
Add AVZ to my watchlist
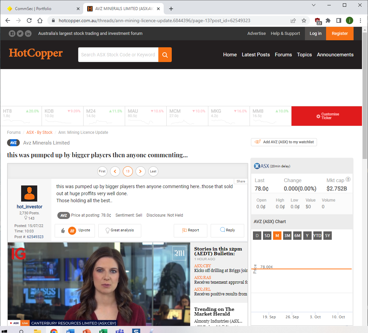284,142
